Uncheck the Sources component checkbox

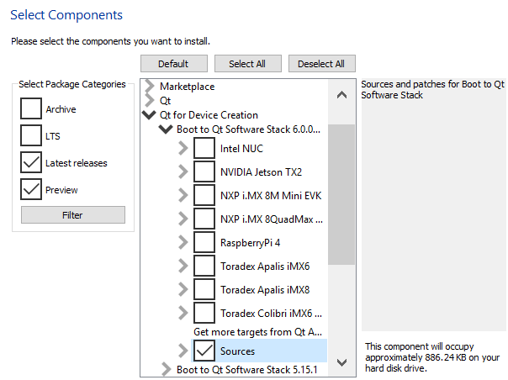coord(204,351)
